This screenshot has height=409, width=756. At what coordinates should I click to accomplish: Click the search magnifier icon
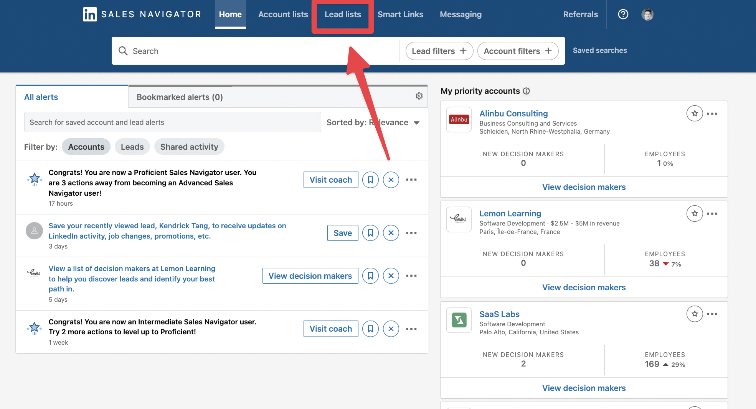click(x=123, y=51)
